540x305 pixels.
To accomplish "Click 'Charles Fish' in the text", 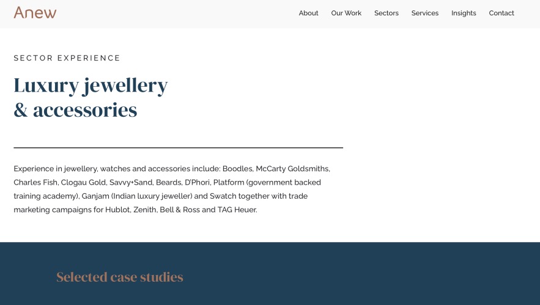I will pyautogui.click(x=35, y=182).
